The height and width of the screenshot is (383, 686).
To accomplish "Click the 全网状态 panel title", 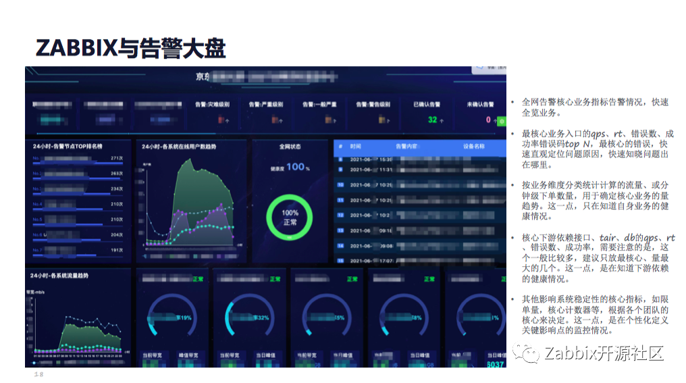I will tap(290, 147).
